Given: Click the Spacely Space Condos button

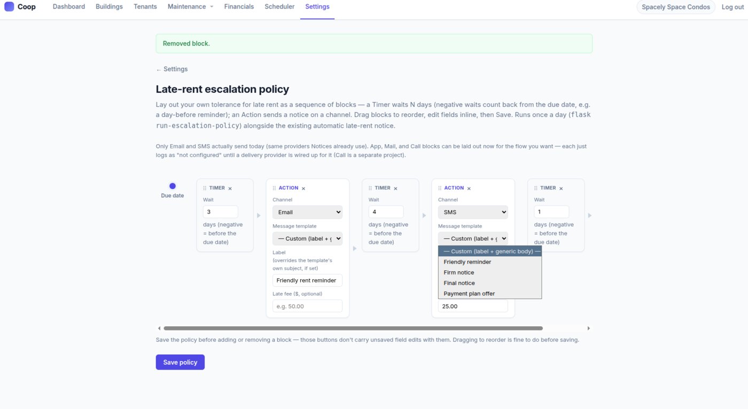Looking at the screenshot, I should tap(675, 7).
